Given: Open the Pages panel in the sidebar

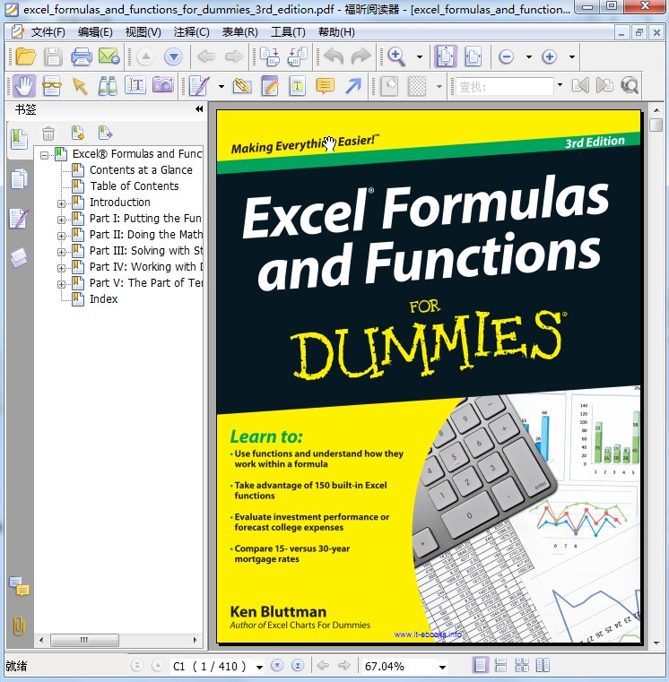Looking at the screenshot, I should 19,179.
